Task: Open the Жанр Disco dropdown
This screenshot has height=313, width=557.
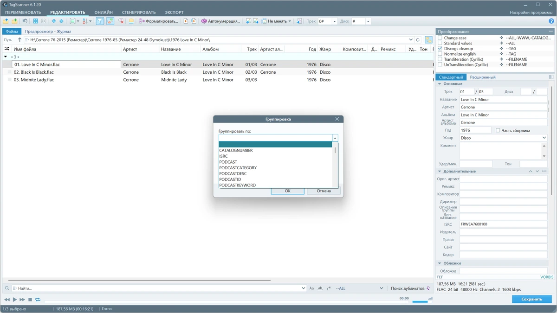Action: click(x=504, y=138)
